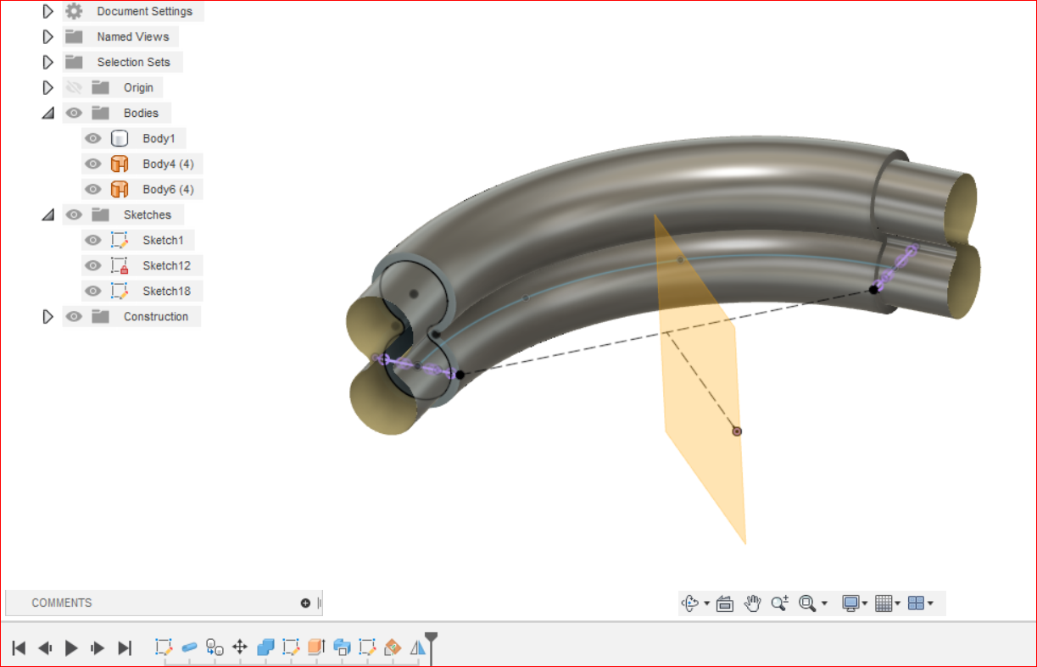The width and height of the screenshot is (1037, 667).
Task: Toggle visibility of Sketch1
Action: click(93, 240)
